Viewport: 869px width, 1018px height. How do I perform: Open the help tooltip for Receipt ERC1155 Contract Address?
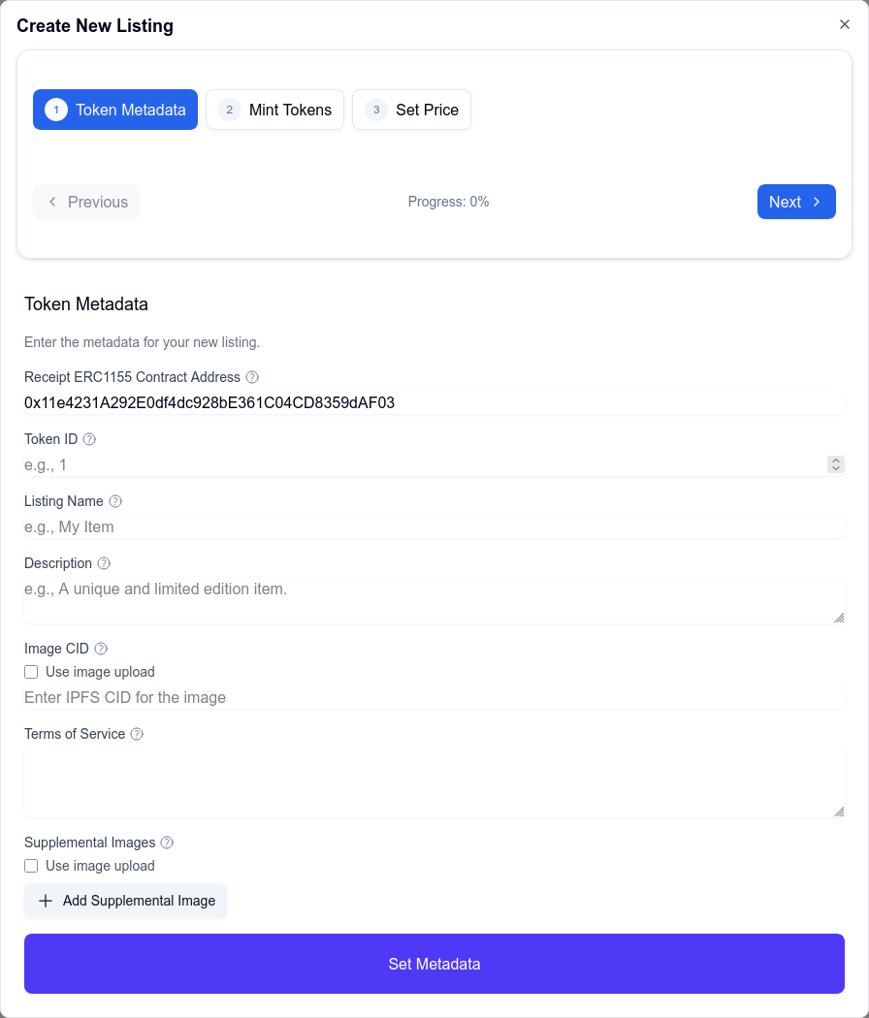pos(251,377)
